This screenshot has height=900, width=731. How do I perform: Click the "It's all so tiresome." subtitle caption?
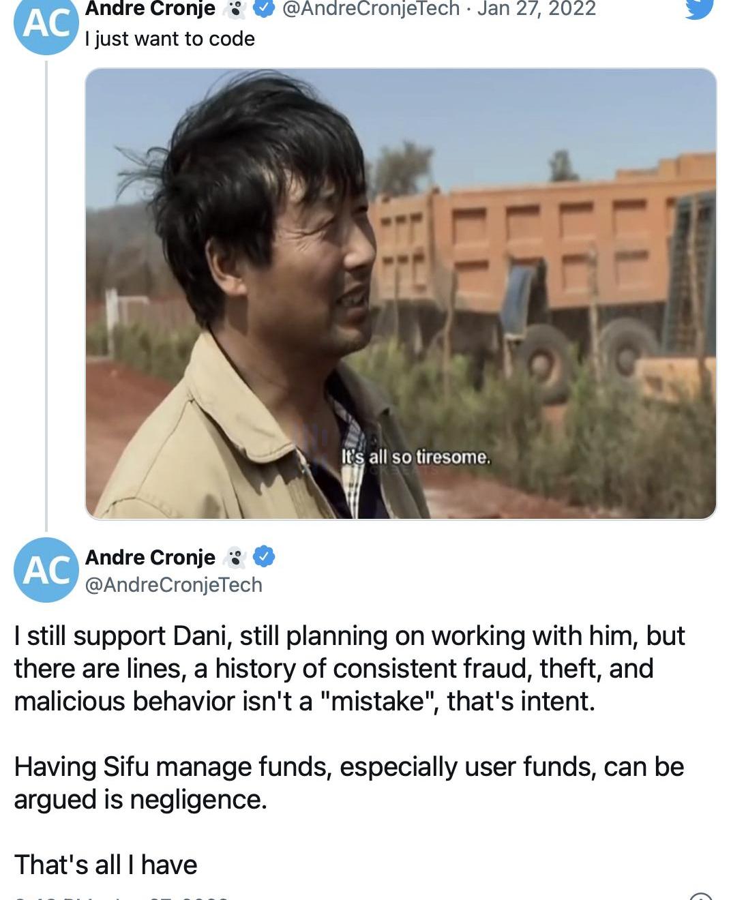(x=416, y=457)
